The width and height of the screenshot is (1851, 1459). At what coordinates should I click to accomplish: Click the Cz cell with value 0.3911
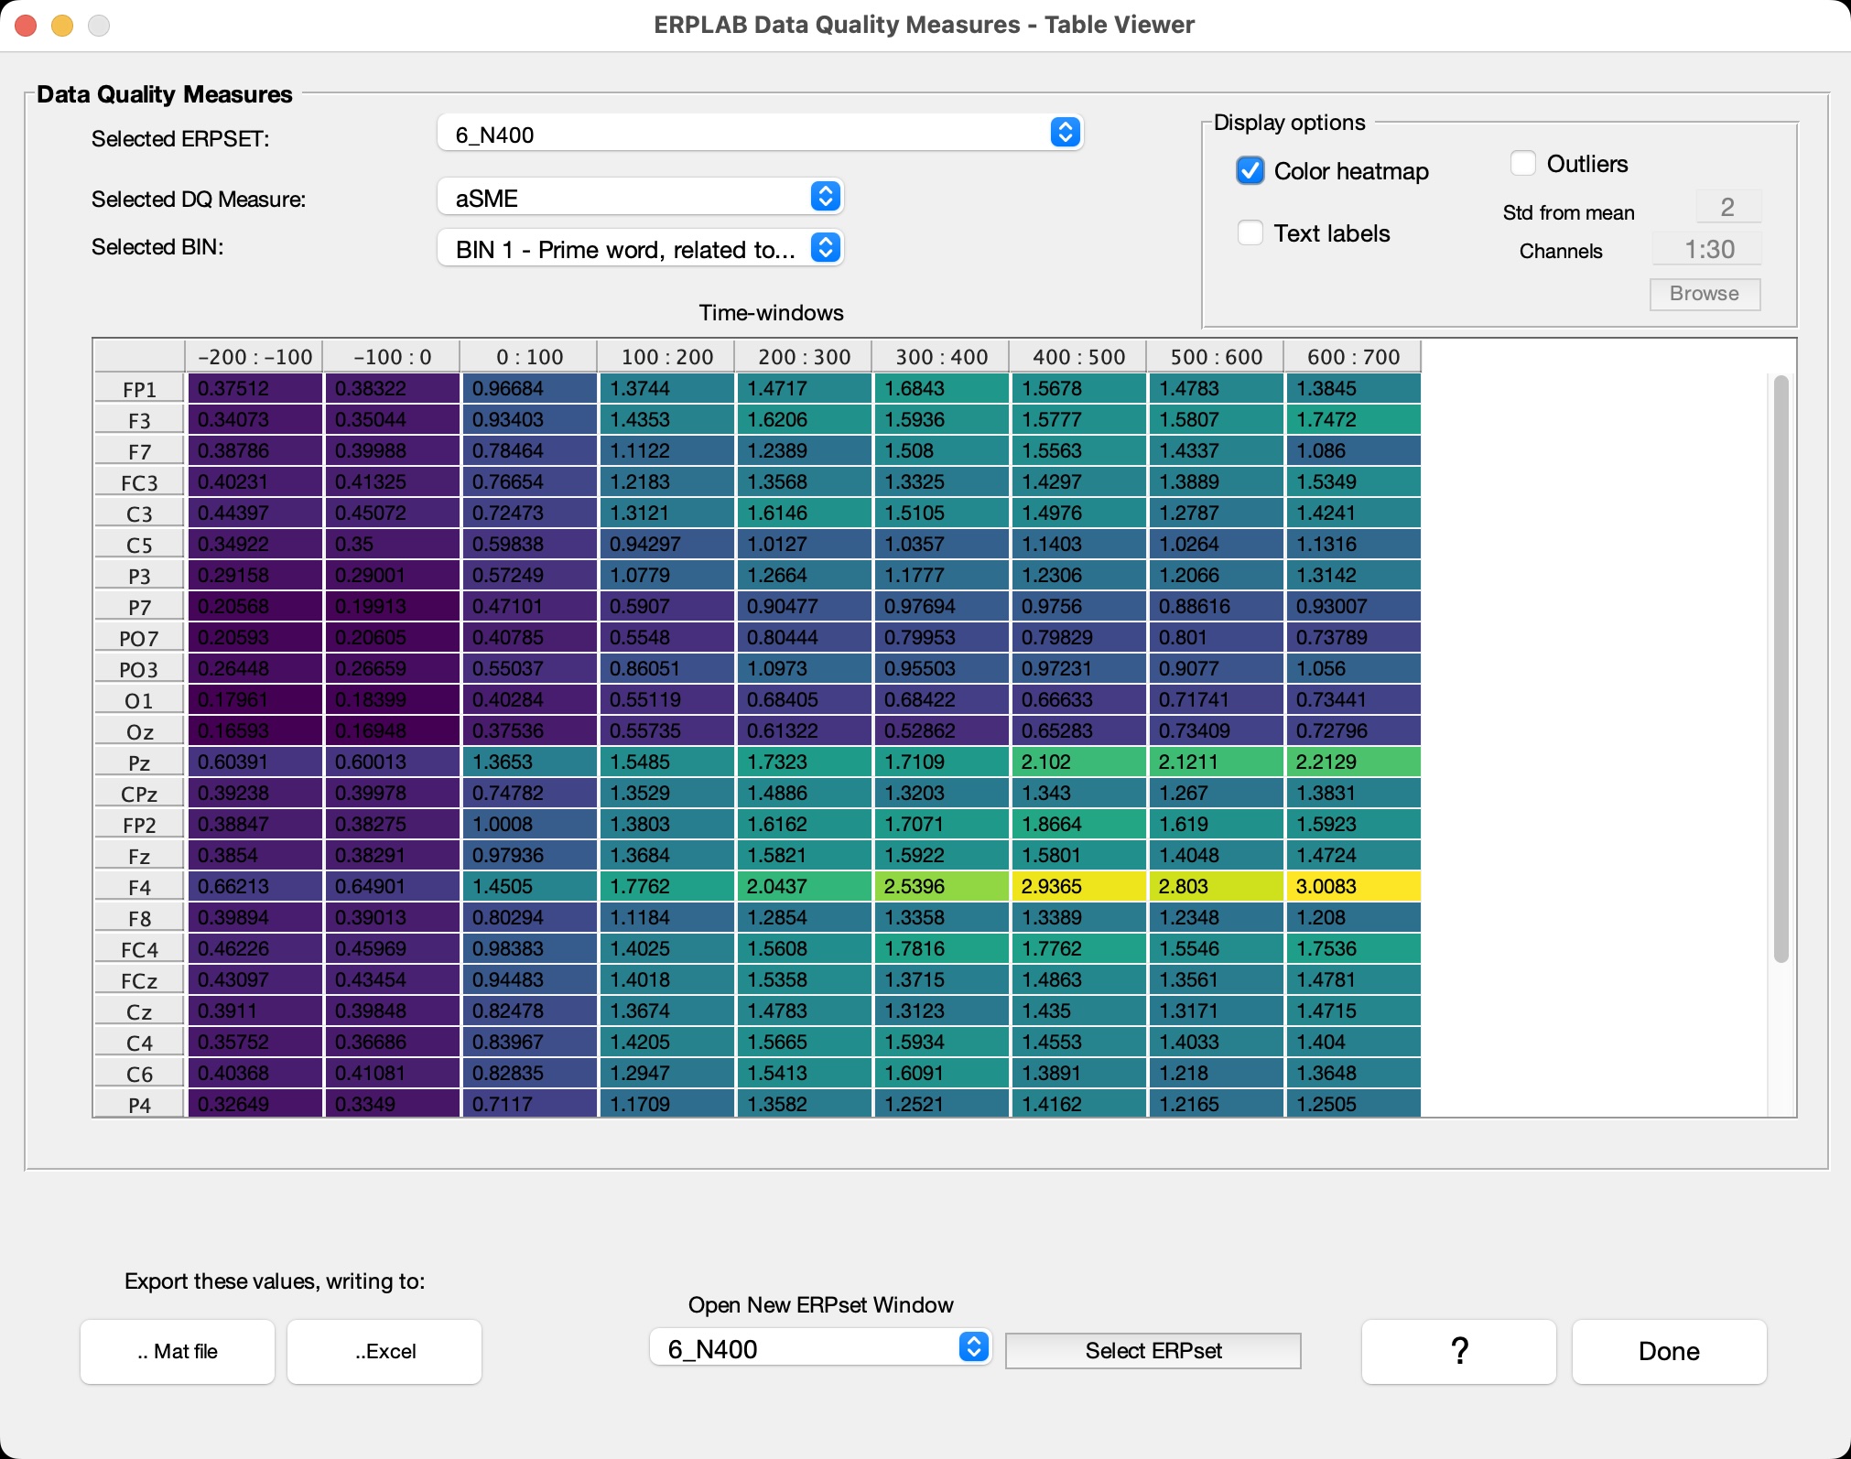pos(254,1010)
